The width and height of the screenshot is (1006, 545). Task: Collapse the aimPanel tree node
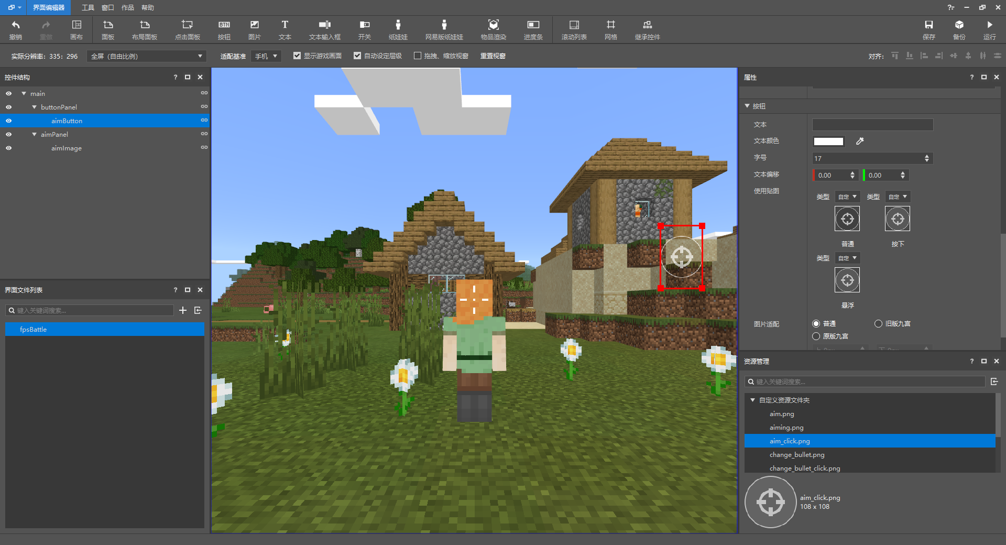pos(34,134)
